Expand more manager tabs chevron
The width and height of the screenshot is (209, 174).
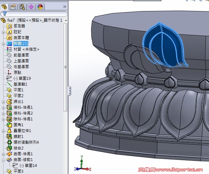(x=65, y=6)
